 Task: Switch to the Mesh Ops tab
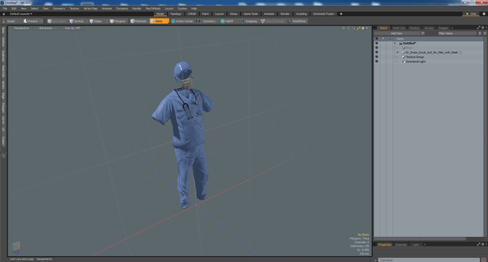tap(399, 28)
